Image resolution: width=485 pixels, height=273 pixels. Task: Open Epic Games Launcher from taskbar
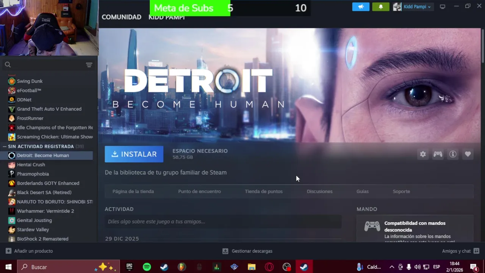coord(129,267)
